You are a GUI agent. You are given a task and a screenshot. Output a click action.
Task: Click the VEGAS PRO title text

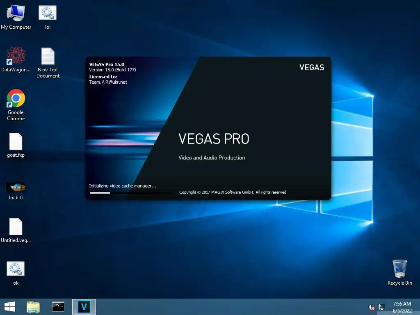click(214, 139)
